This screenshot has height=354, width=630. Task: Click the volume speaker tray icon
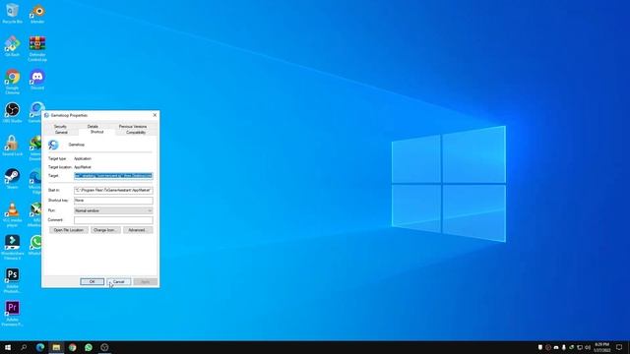pyautogui.click(x=588, y=347)
